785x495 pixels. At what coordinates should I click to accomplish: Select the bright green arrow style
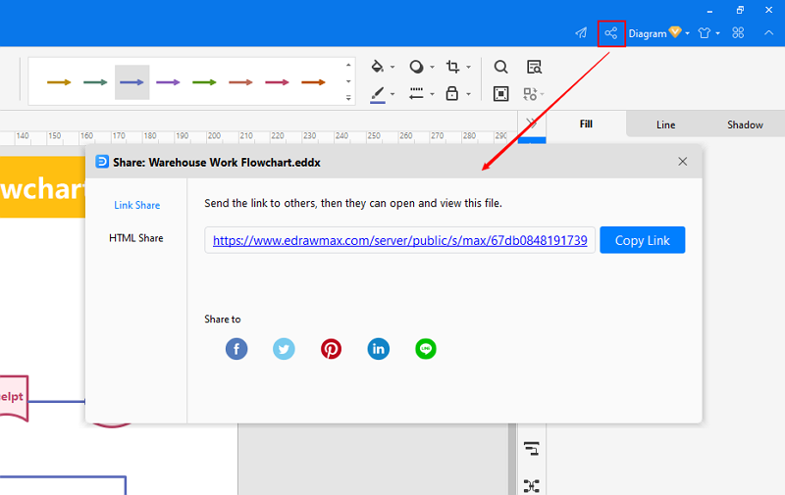[204, 82]
